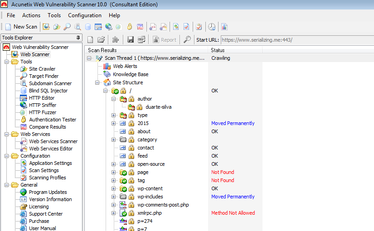Click Method Not Allowed status text
This screenshot has width=374, height=231.
point(233,213)
